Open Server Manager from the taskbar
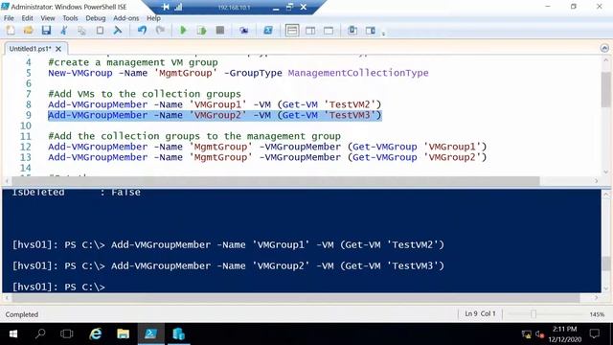This screenshot has width=613, height=345. [178, 334]
